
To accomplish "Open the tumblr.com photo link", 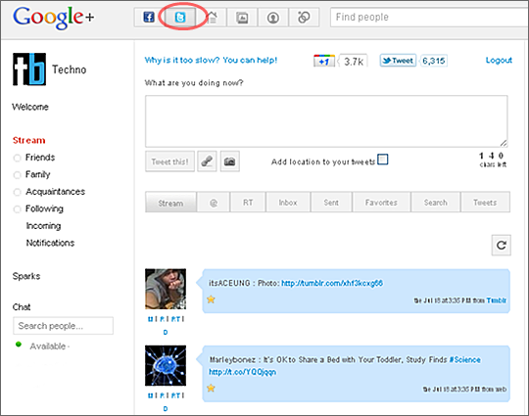I will (332, 283).
